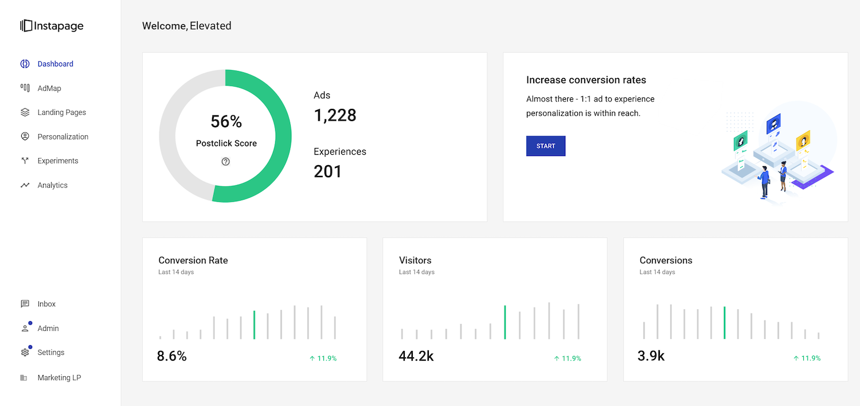The image size is (860, 406).
Task: Go to Landing Pages menu item
Action: click(61, 112)
